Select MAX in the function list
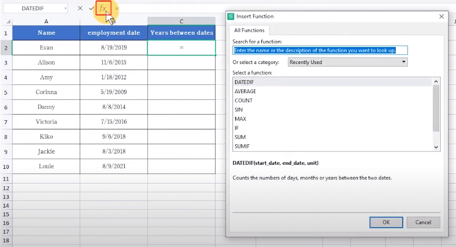Screen dimensions: 456x247 pyautogui.click(x=333, y=119)
